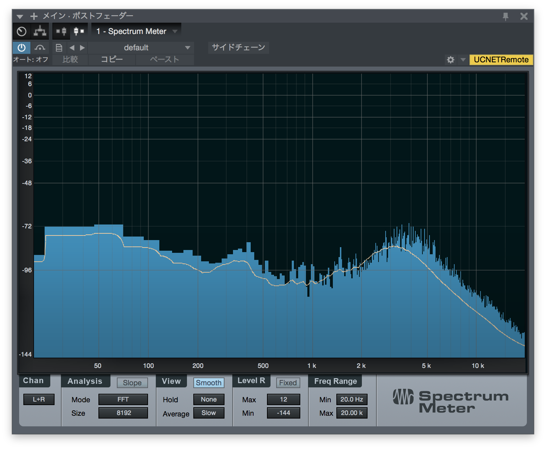Screen dimensions: 546x449
Task: Select the right channel-plug icon
Action: pyautogui.click(x=79, y=31)
